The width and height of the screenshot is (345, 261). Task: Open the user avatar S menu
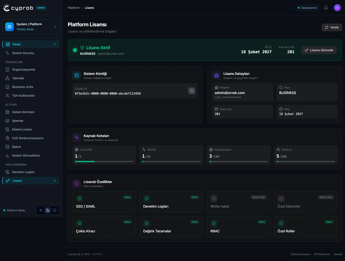point(337,8)
